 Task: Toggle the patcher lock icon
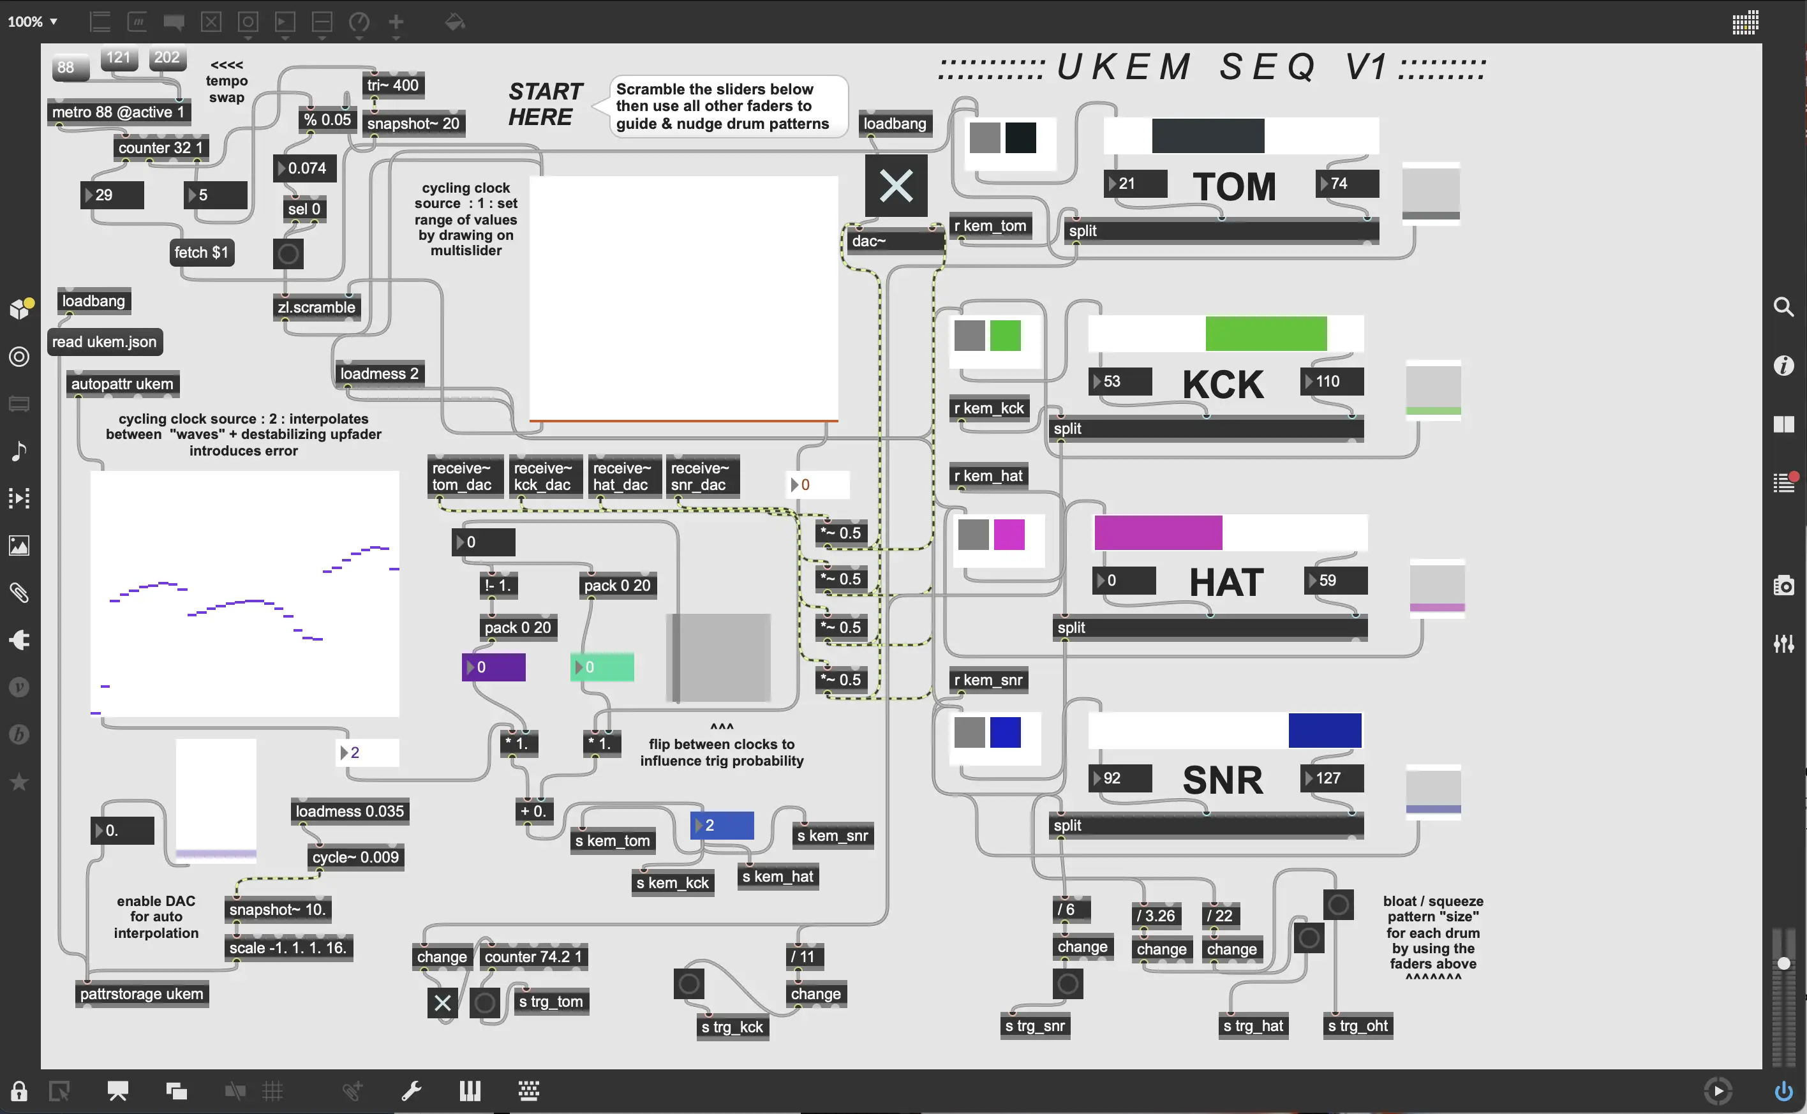[19, 1091]
